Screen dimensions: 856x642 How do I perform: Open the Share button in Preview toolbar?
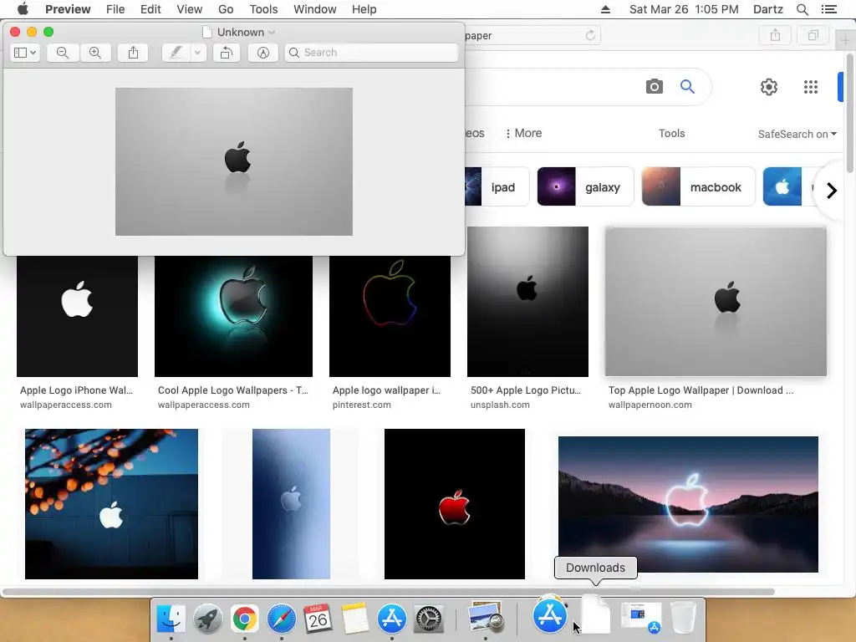(133, 53)
